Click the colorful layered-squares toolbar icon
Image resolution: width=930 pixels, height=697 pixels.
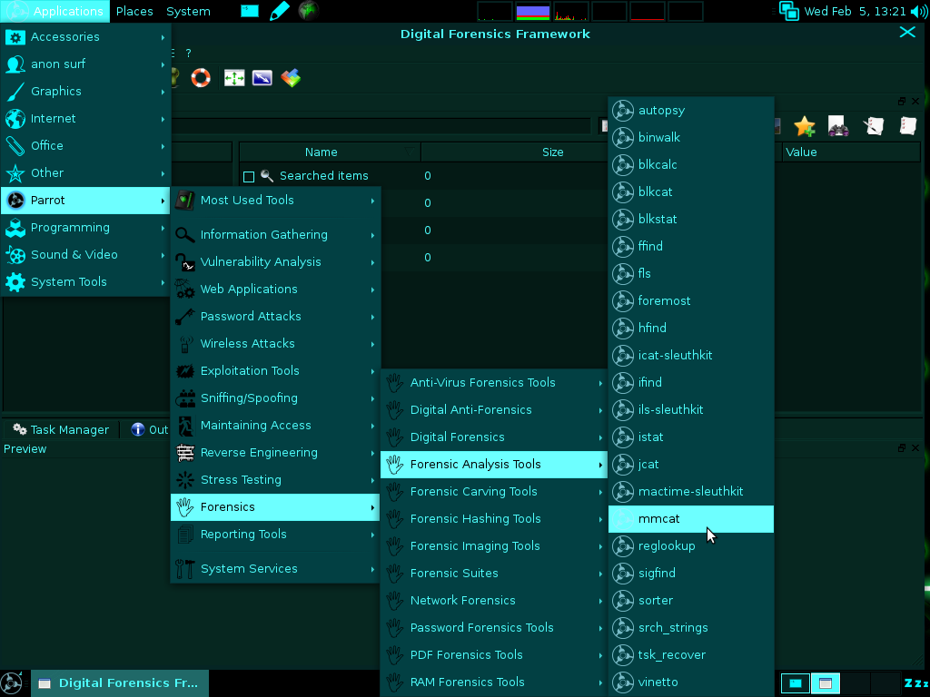(x=291, y=78)
